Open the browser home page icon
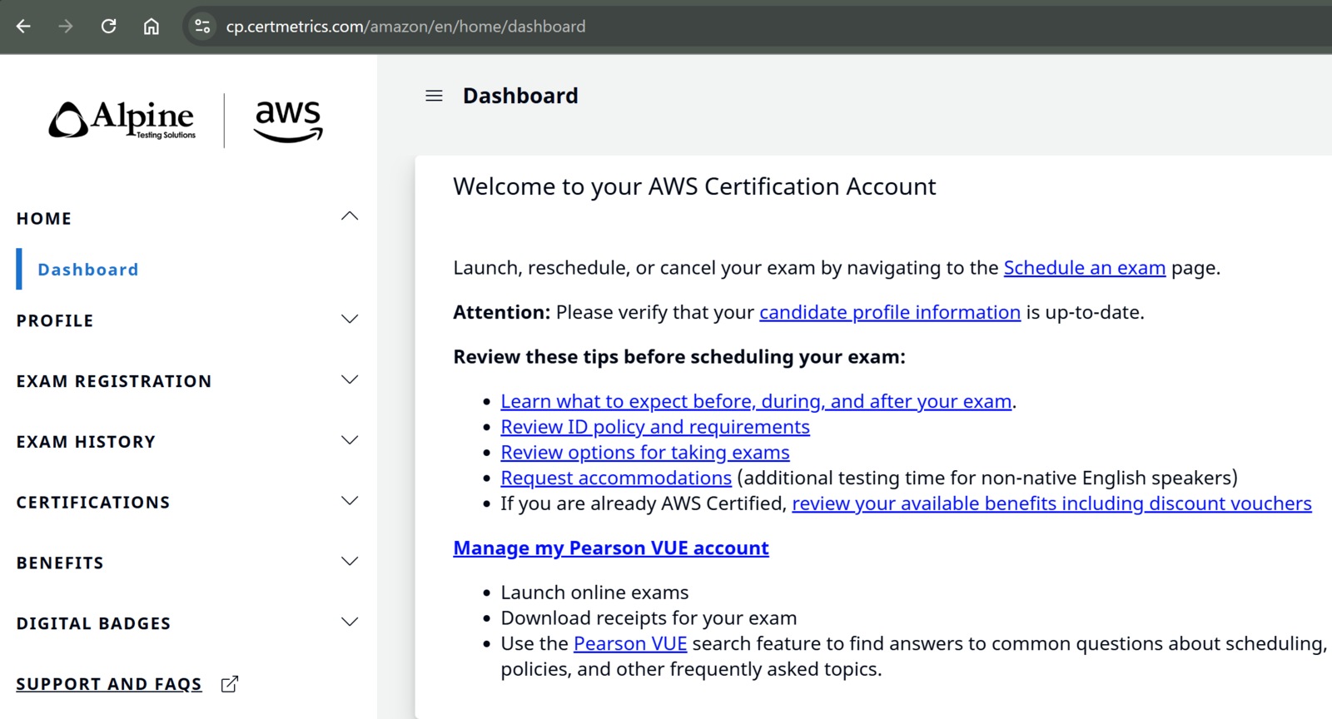 pyautogui.click(x=151, y=27)
